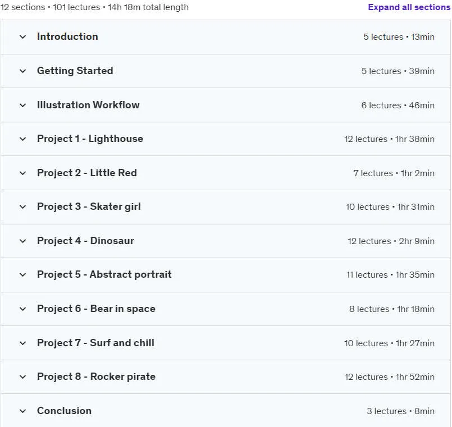The width and height of the screenshot is (452, 427).
Task: Click the 12 lectures 1hr 52min label
Action: point(390,377)
